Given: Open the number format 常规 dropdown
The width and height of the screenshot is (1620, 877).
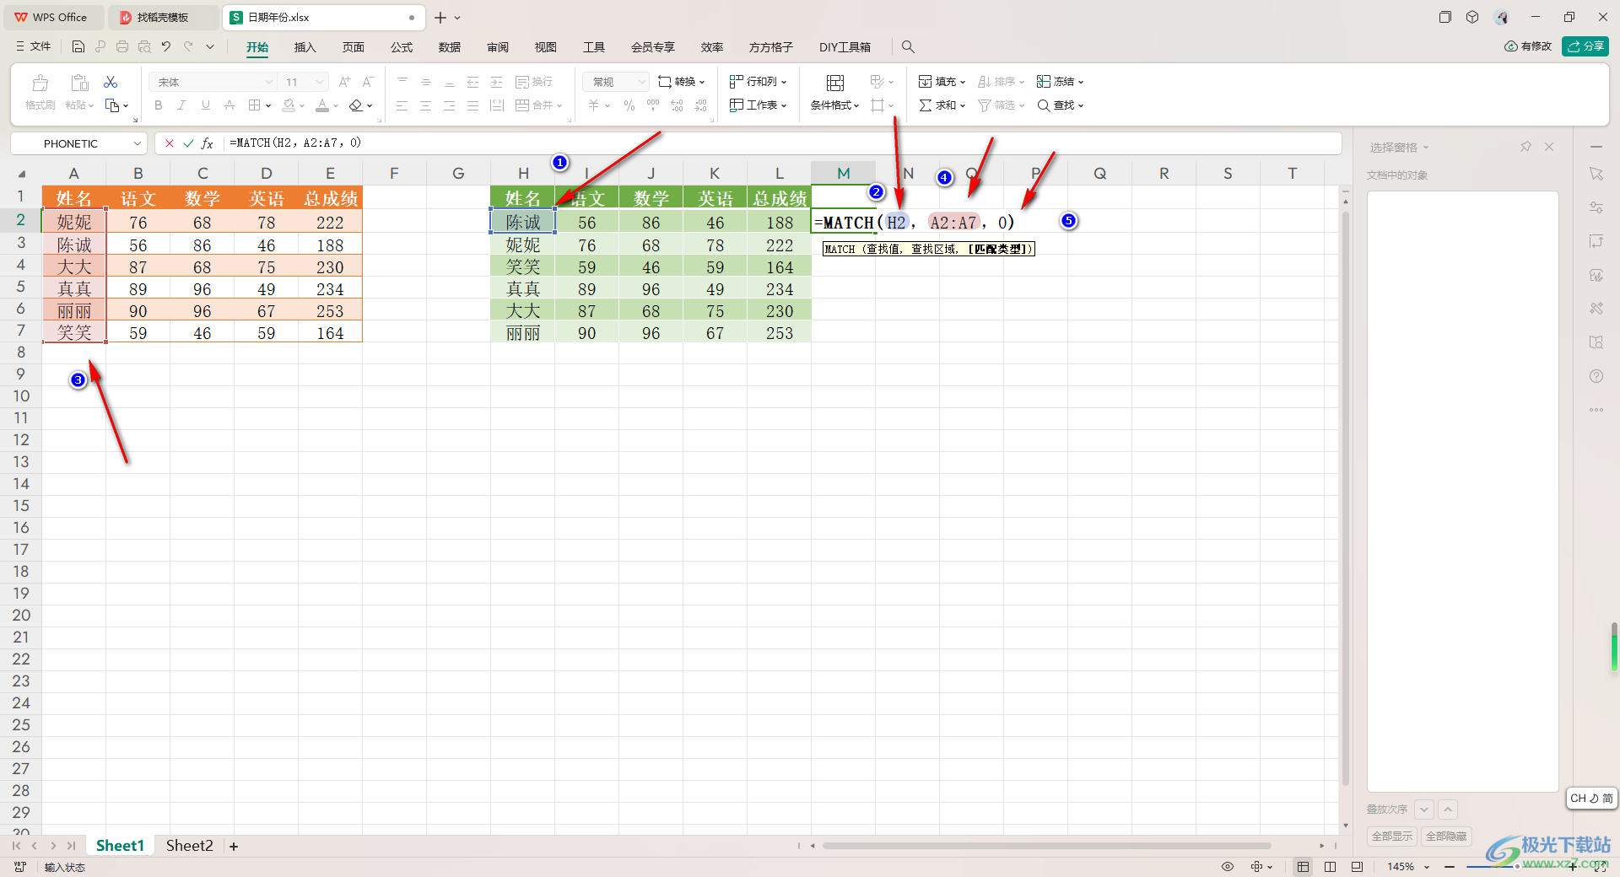Looking at the screenshot, I should [x=642, y=82].
